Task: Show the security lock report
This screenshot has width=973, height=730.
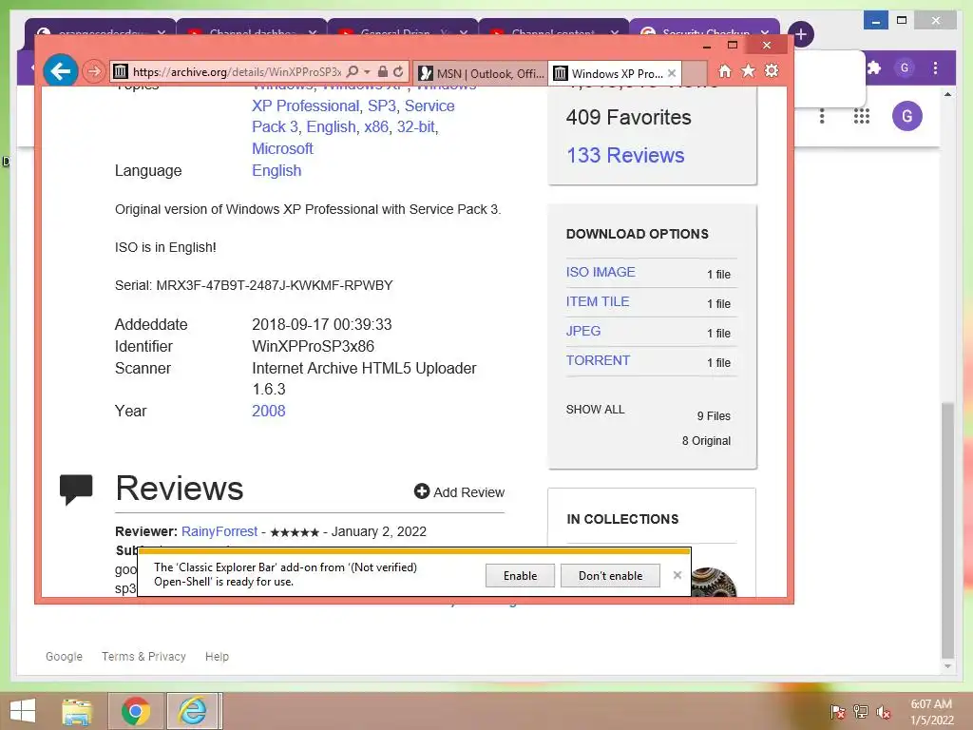Action: pyautogui.click(x=383, y=71)
